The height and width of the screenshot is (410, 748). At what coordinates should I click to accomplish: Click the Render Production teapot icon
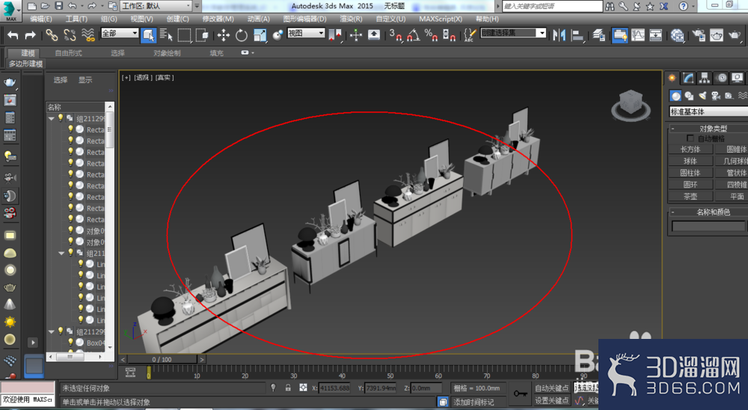pos(735,35)
